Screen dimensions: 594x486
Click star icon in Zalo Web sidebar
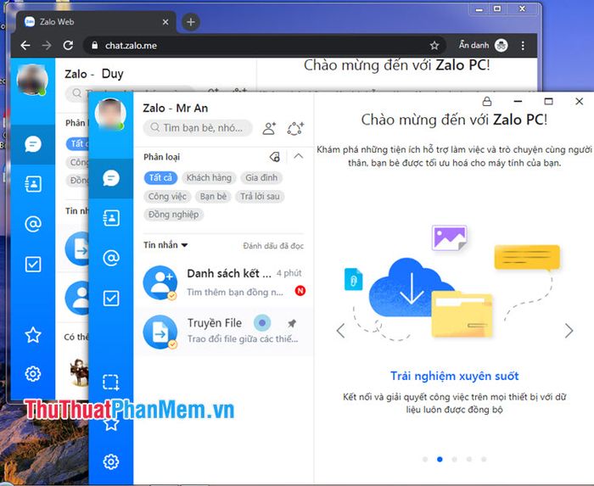coord(33,335)
